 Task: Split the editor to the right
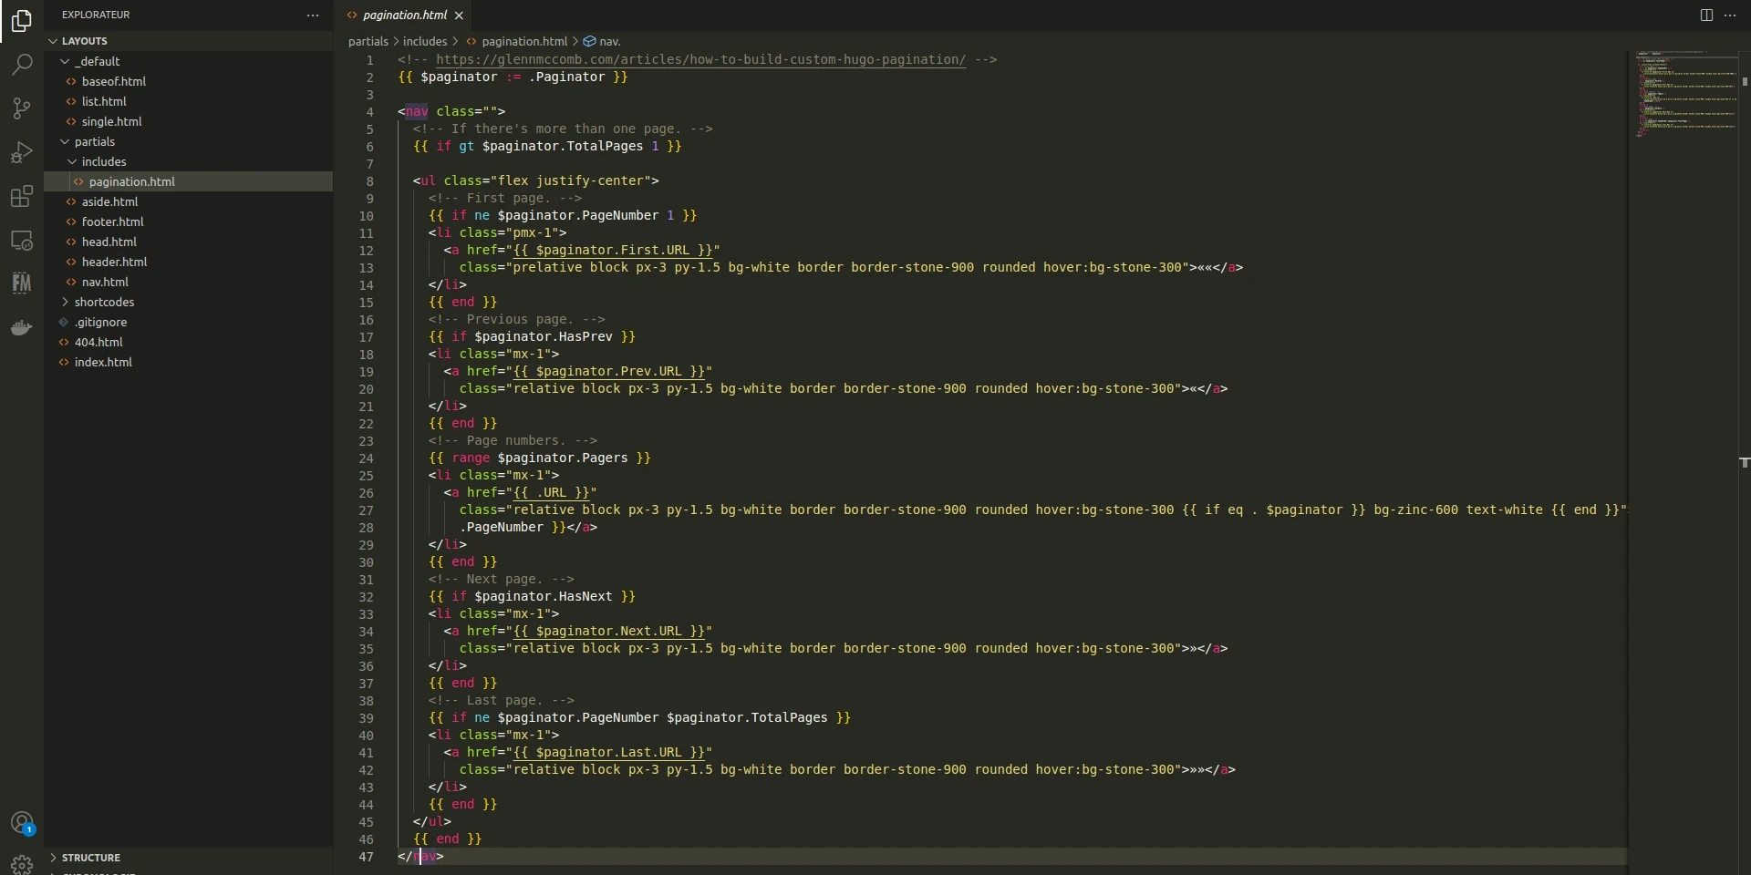1706,15
